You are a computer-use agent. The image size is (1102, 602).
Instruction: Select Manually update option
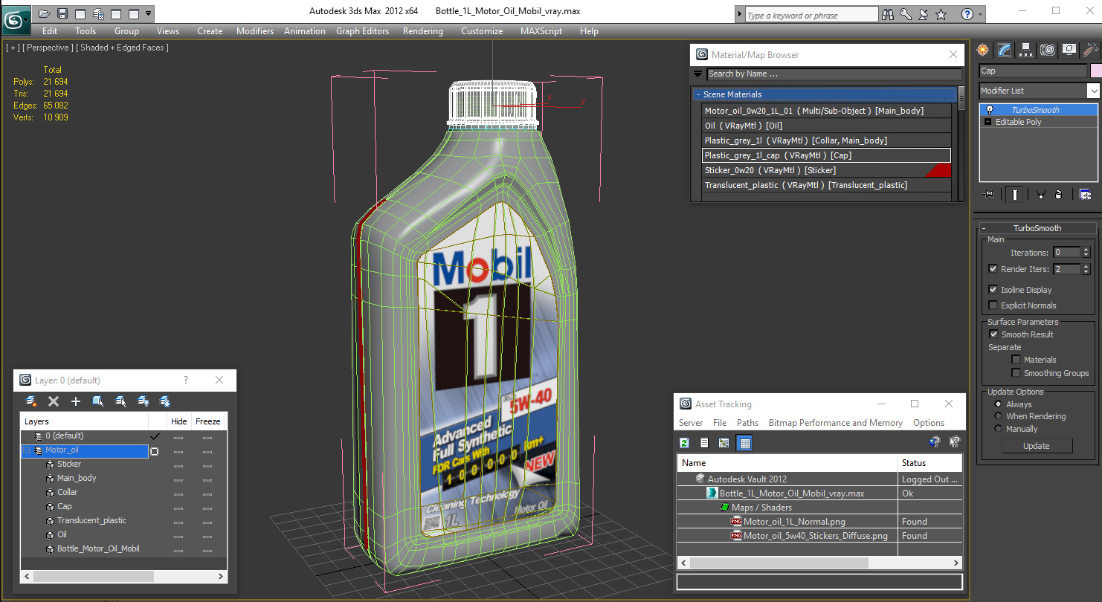(998, 429)
